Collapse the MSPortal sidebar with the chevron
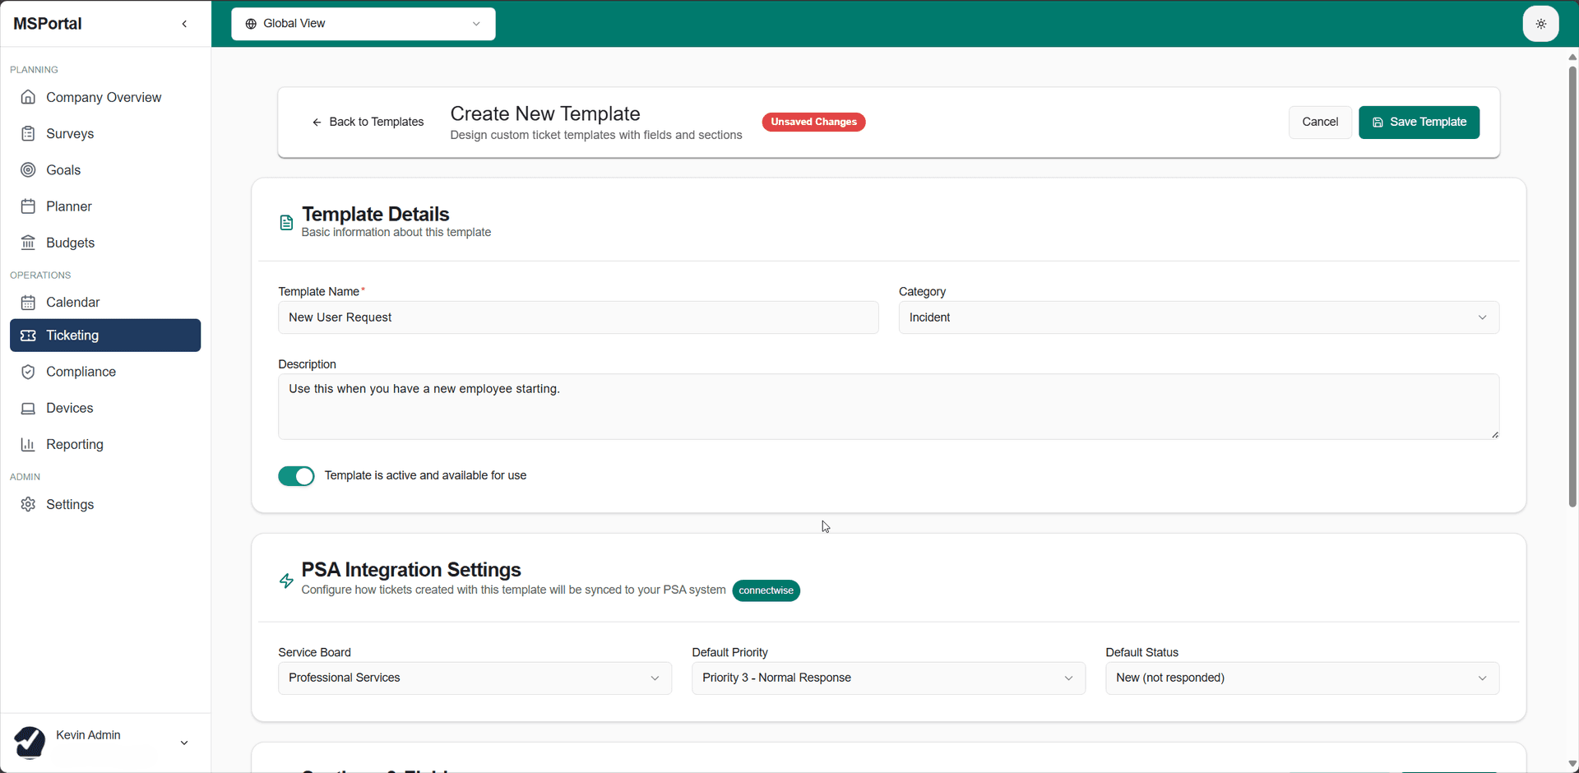This screenshot has height=773, width=1579. click(184, 24)
